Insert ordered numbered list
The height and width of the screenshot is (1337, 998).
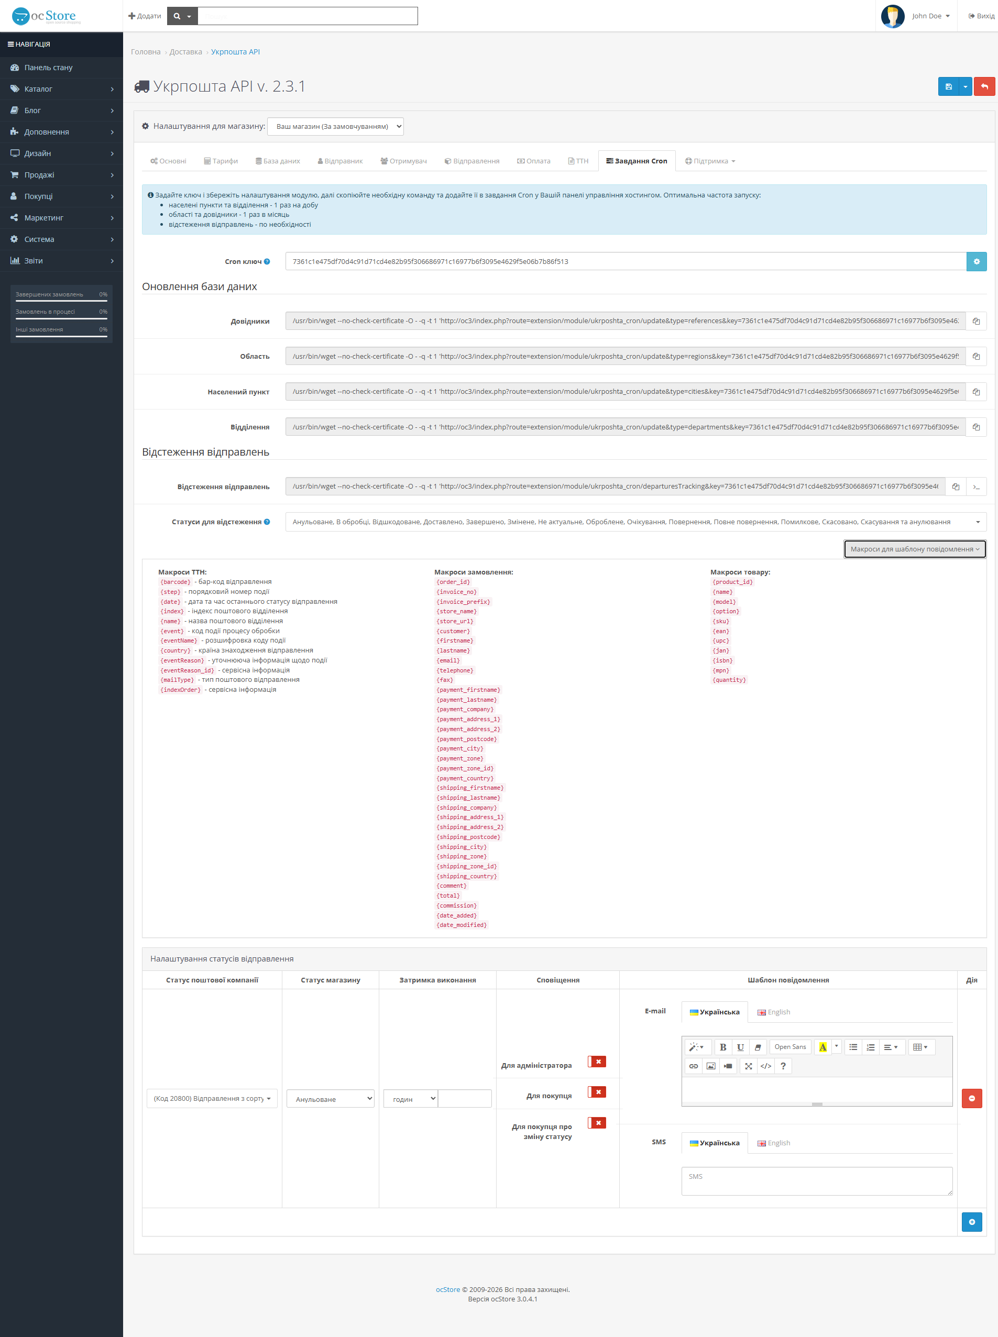click(x=871, y=1047)
